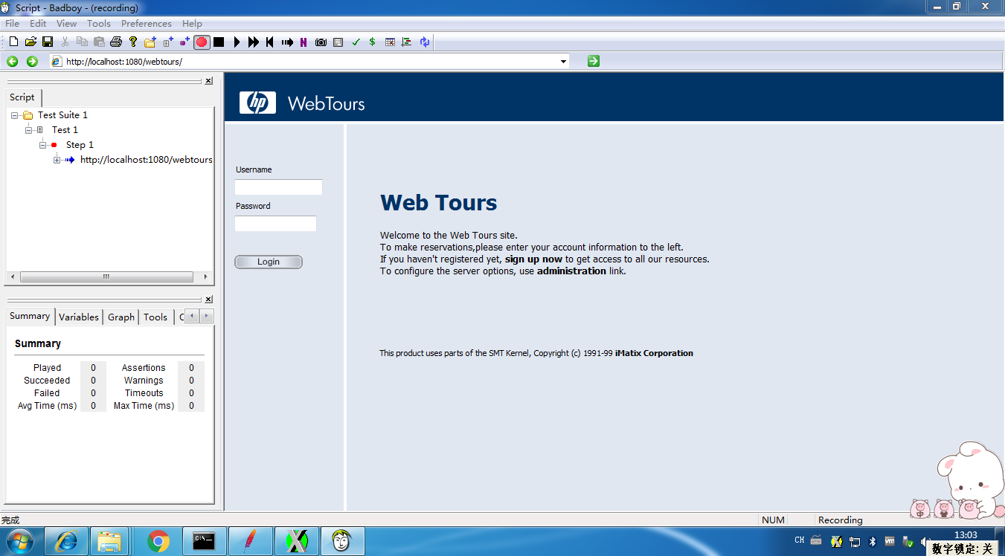Open help with the yellow question mark icon

133,42
